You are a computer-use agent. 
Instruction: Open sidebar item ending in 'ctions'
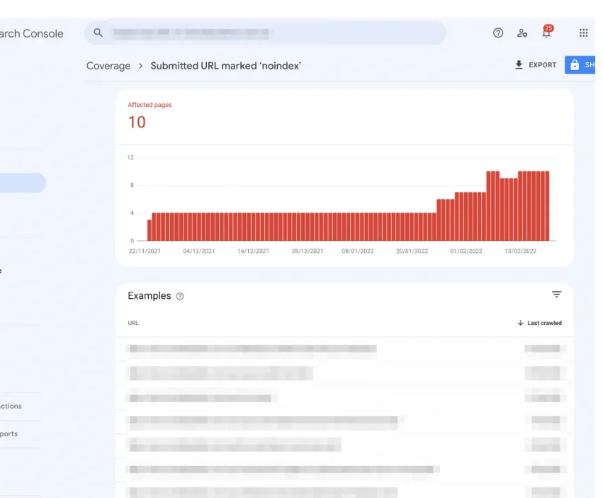(x=11, y=406)
